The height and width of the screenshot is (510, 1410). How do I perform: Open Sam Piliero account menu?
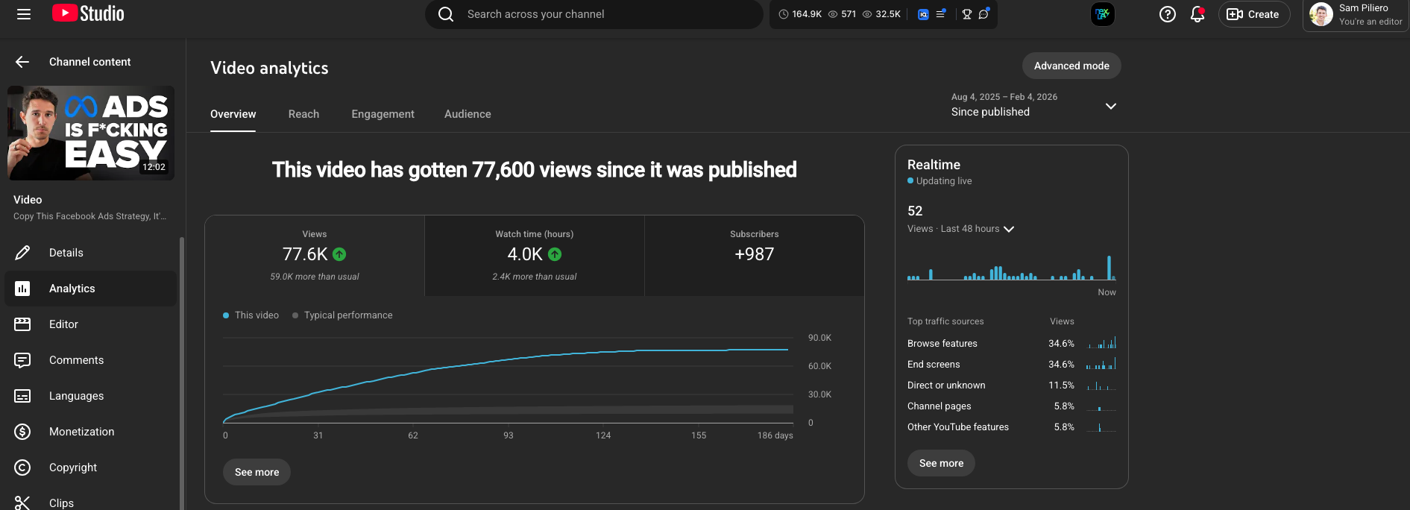pos(1356,15)
